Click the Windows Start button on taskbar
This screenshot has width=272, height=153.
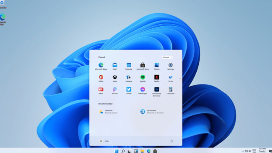(117, 151)
